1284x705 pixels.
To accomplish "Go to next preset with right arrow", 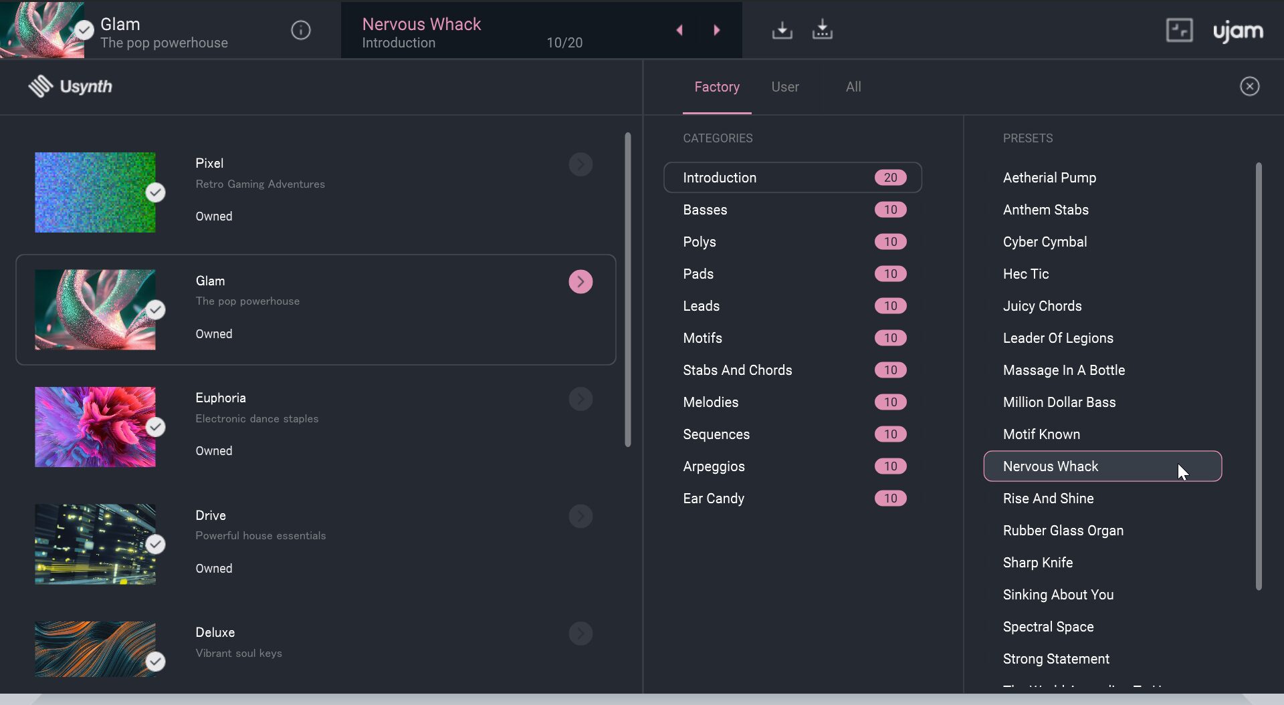I will (x=717, y=30).
